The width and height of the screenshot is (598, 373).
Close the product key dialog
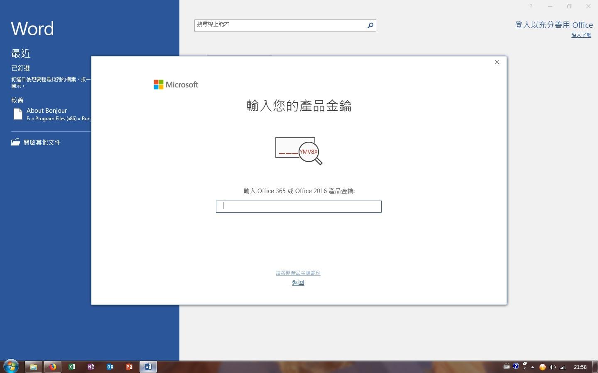click(497, 62)
